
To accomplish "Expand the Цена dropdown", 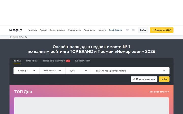I will click(x=79, y=71).
